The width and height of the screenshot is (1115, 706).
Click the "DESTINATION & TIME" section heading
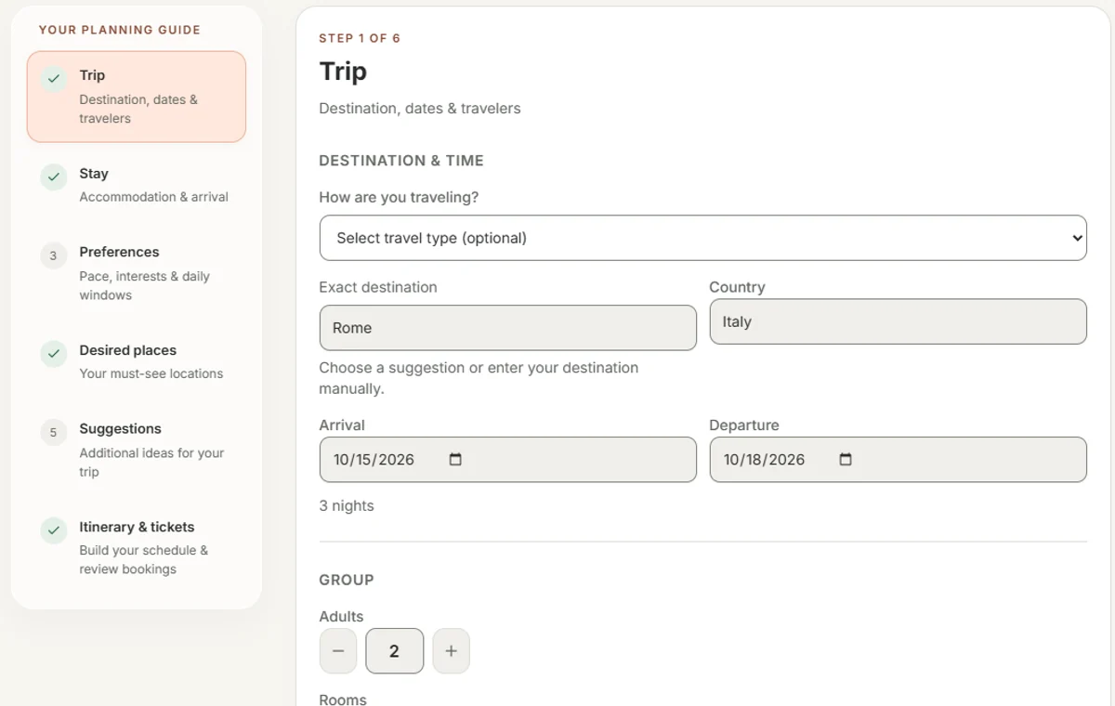pos(401,161)
